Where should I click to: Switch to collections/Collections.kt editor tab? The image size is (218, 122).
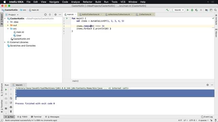pos(119,14)
